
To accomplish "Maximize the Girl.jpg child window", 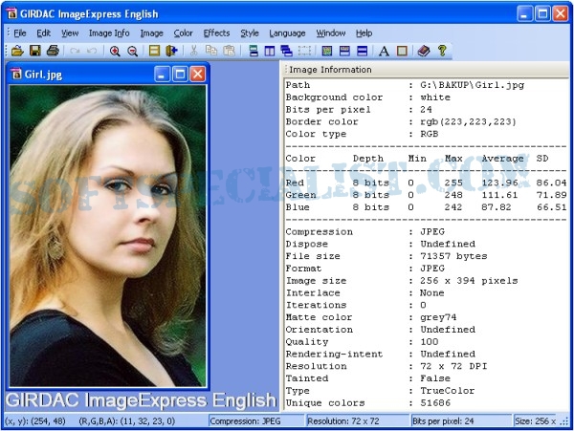I will (x=179, y=74).
